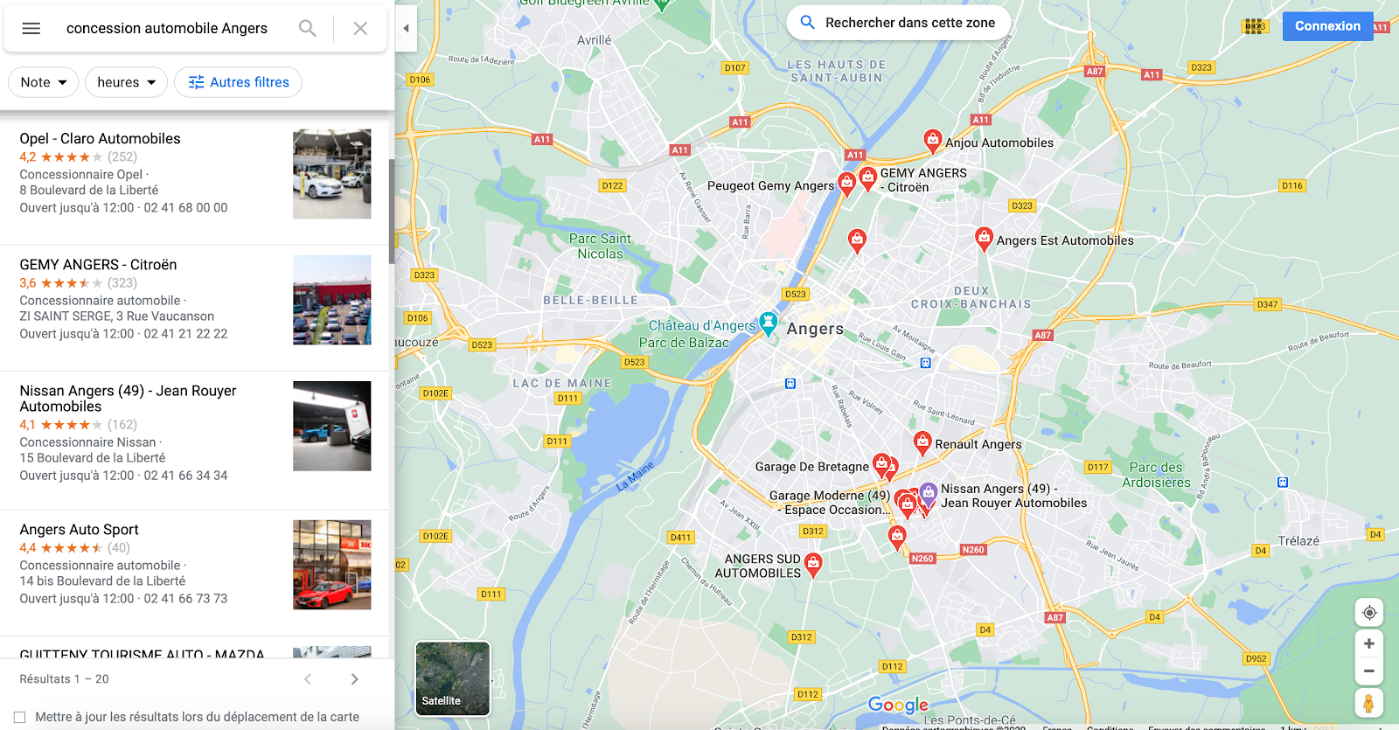Toggle update results on map move checkbox
Viewport: 1399px width, 730px height.
pos(20,717)
